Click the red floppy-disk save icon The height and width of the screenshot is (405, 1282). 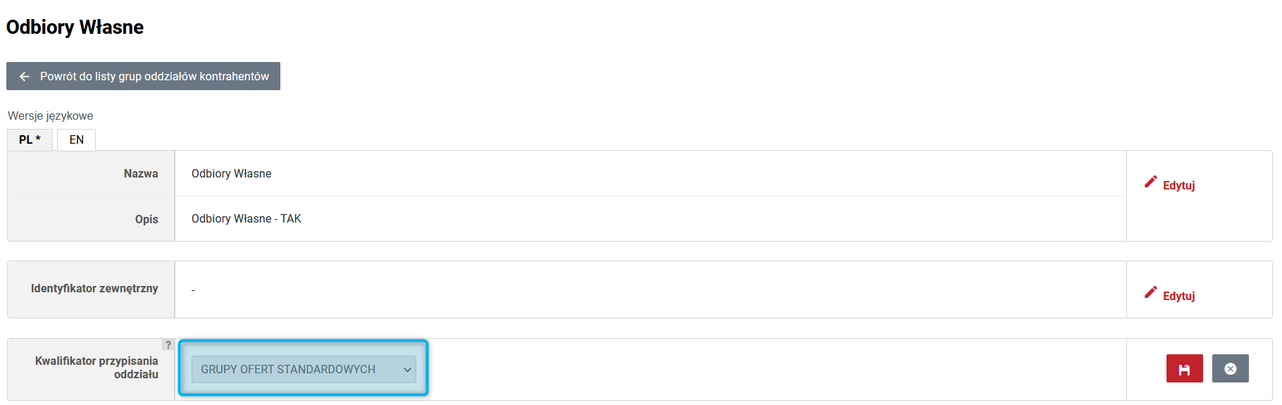[x=1184, y=368]
